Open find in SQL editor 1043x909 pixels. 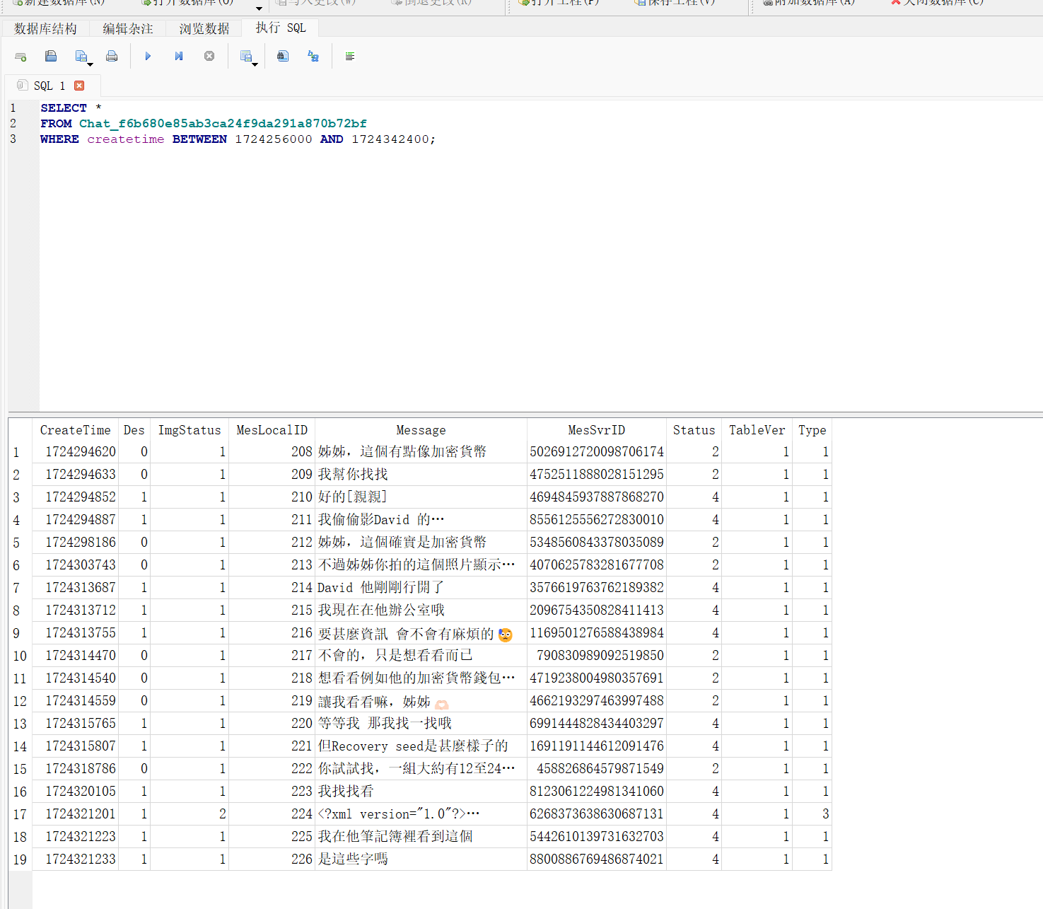283,57
